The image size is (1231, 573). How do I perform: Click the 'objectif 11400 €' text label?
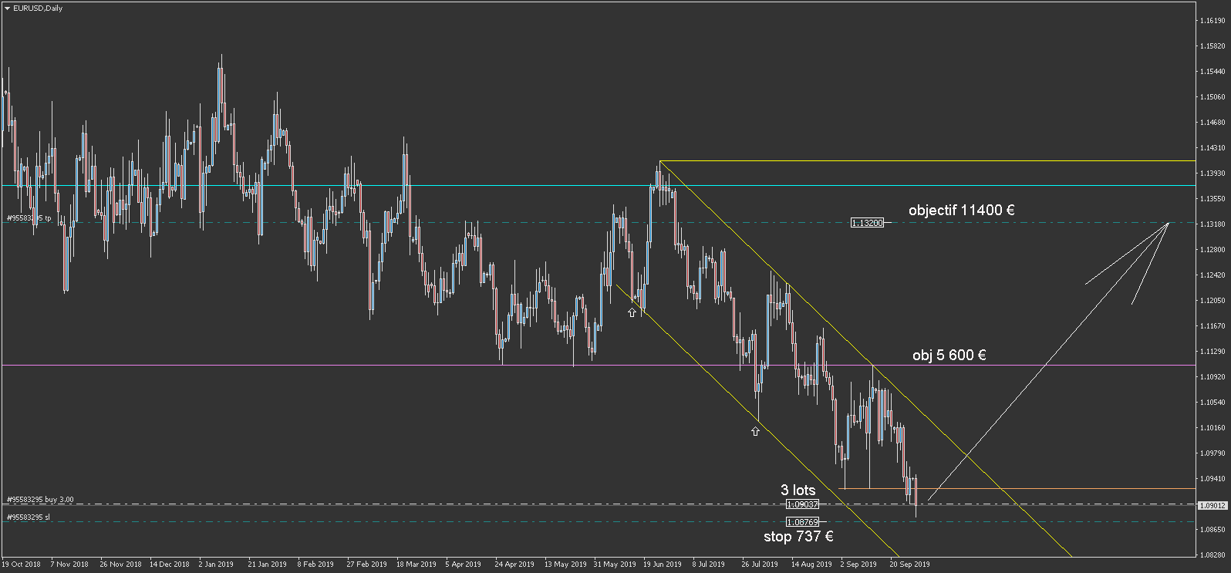(x=961, y=210)
